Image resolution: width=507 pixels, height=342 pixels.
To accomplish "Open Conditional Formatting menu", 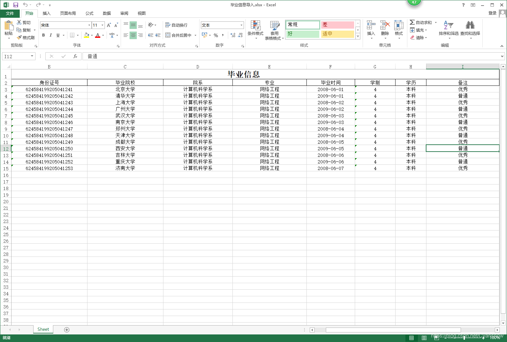I will [x=255, y=30].
